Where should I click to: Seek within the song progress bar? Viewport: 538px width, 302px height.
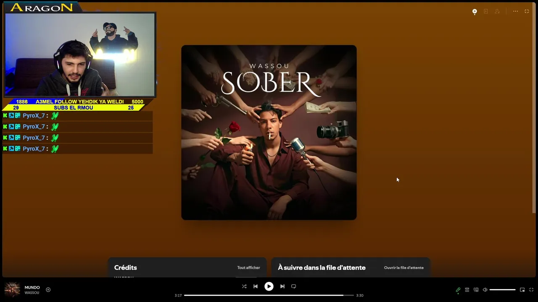pyautogui.click(x=269, y=295)
